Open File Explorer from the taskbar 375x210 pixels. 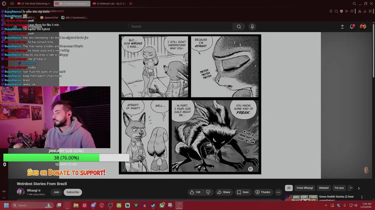(x=76, y=205)
